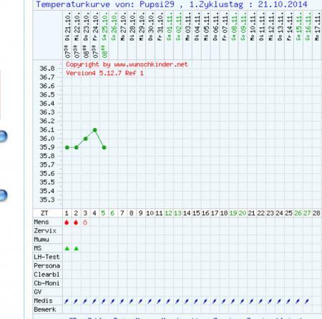Click the 'Medis' row label
This screenshot has height=319, width=322.
pyautogui.click(x=43, y=301)
